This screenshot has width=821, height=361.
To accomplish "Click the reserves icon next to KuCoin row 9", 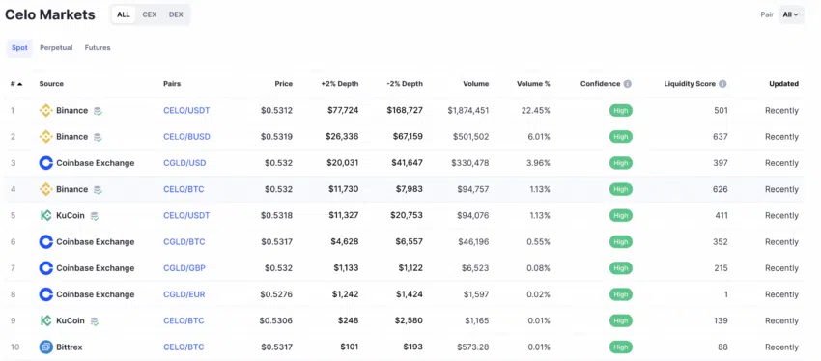I will click(95, 320).
